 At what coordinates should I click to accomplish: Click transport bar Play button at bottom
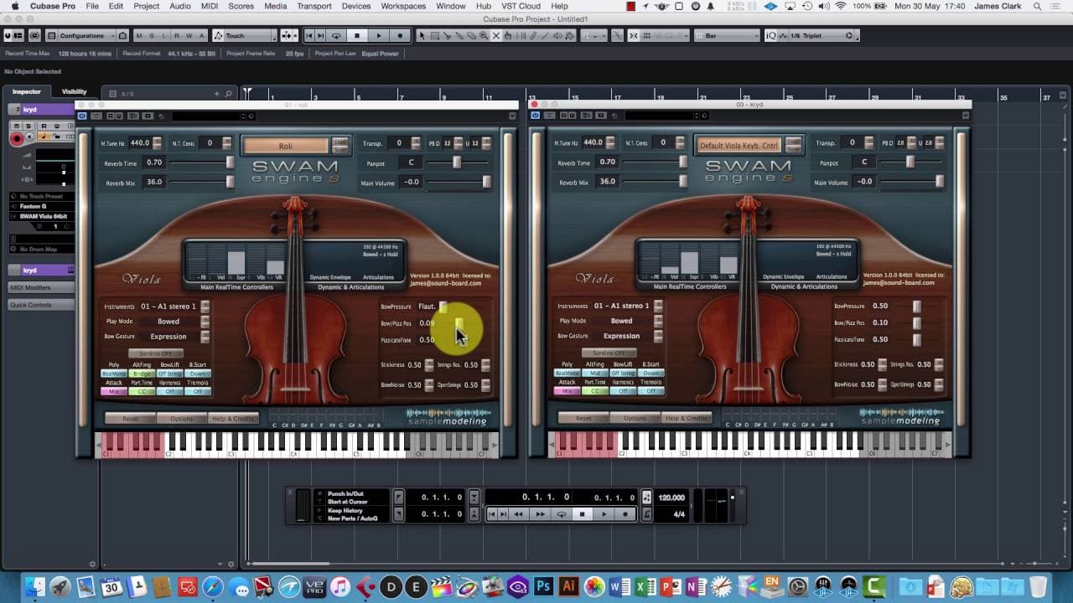click(604, 514)
